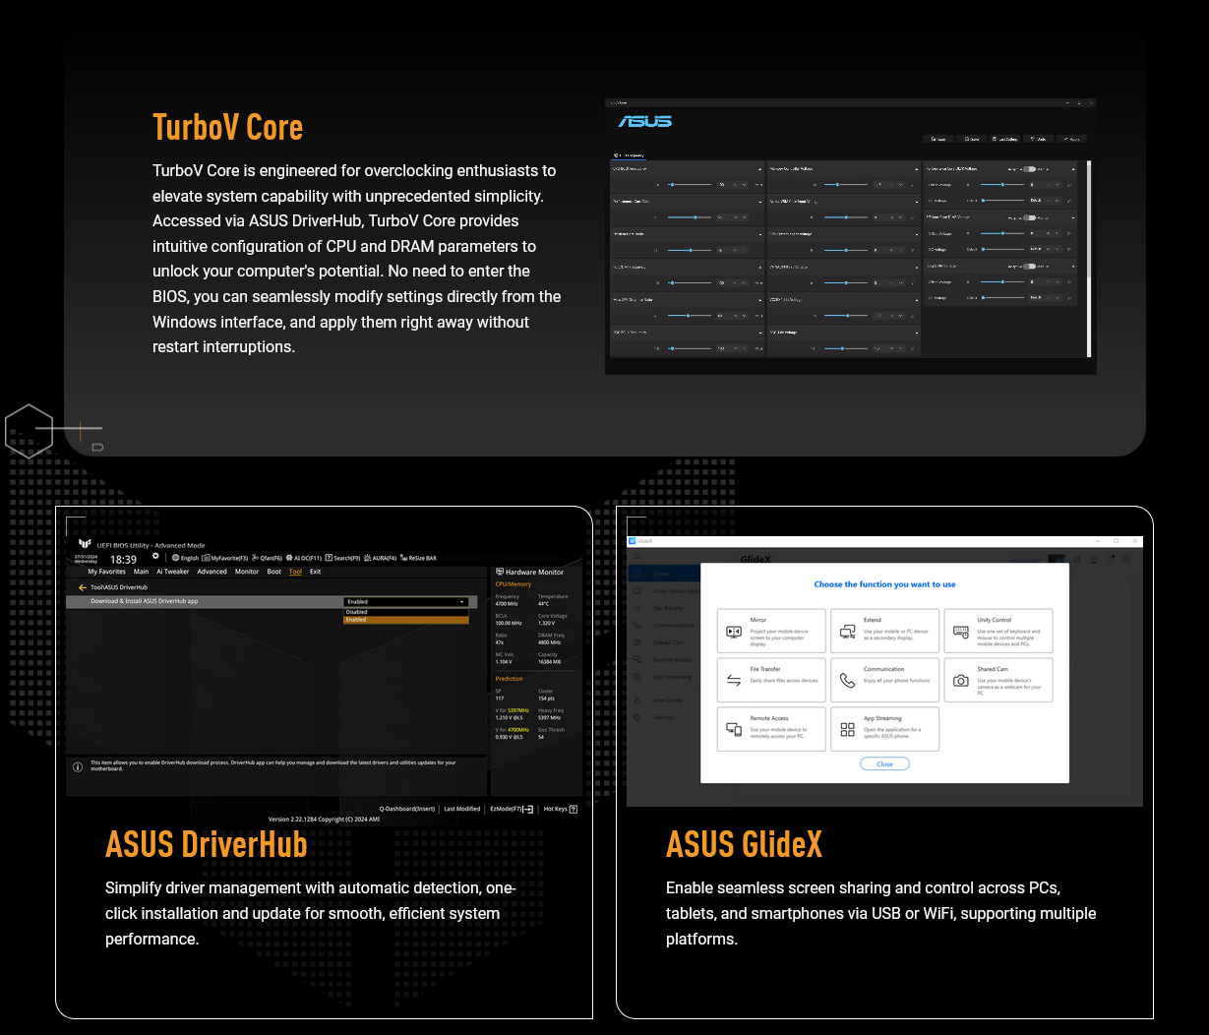The height and width of the screenshot is (1035, 1209).
Task: Choose Disabled in the DriverHub dropdown list
Action: click(406, 612)
